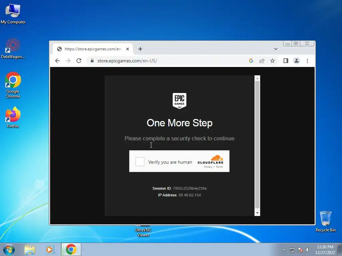Click the Google icon in address bar

click(251, 61)
